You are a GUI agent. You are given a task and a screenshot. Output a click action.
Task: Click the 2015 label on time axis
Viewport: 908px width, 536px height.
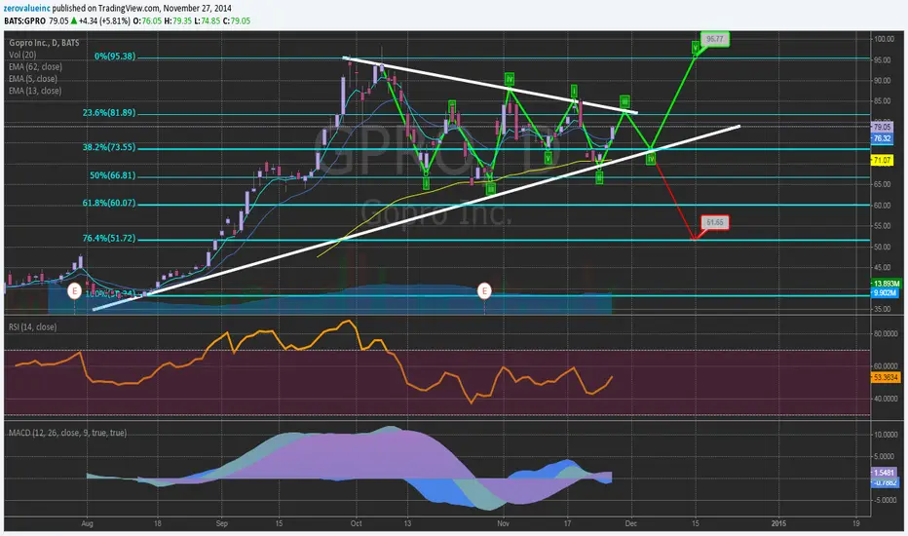tap(778, 523)
